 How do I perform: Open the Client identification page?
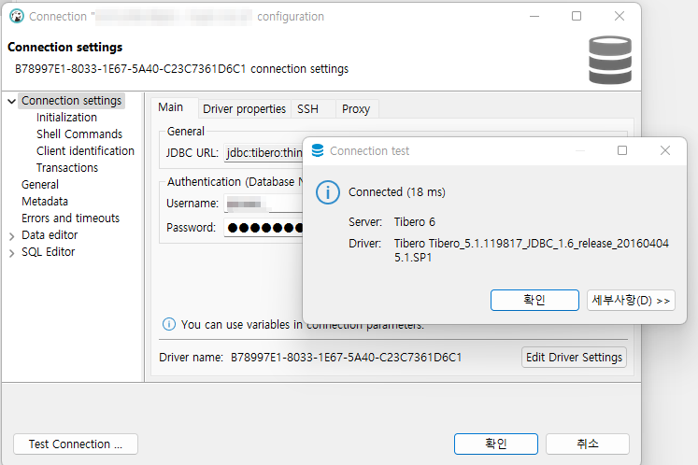pyautogui.click(x=85, y=151)
